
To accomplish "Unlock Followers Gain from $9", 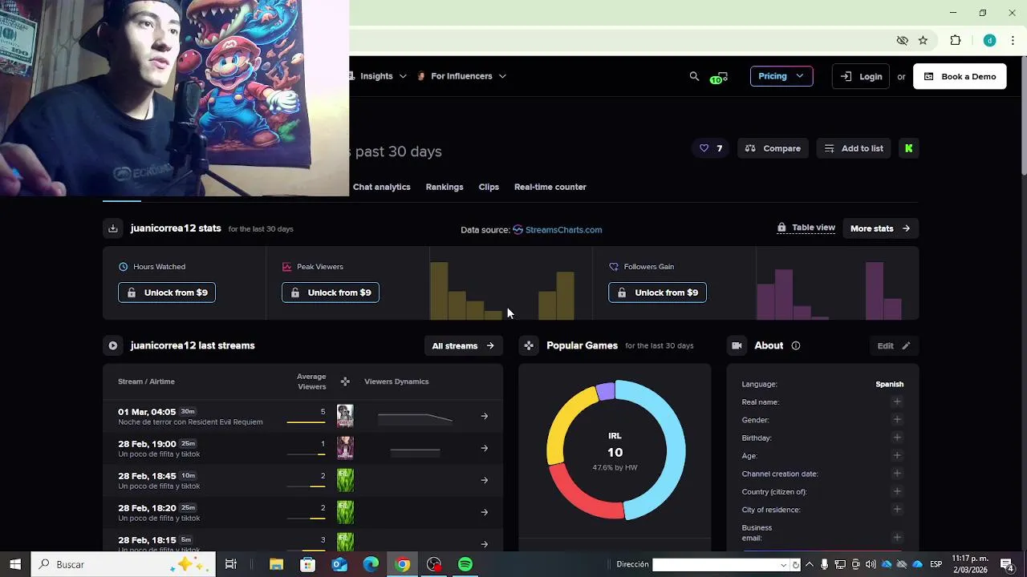I will pos(657,293).
